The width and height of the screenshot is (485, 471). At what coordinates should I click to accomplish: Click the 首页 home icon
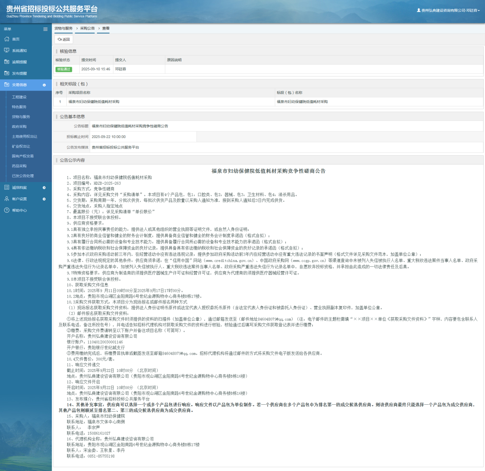tap(6, 39)
